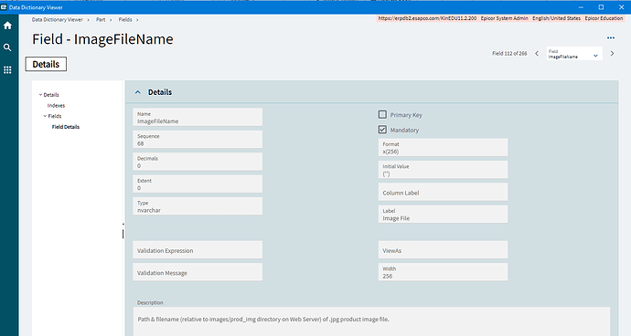631x336 pixels.
Task: Click the Validation Expression field
Action: [198, 250]
